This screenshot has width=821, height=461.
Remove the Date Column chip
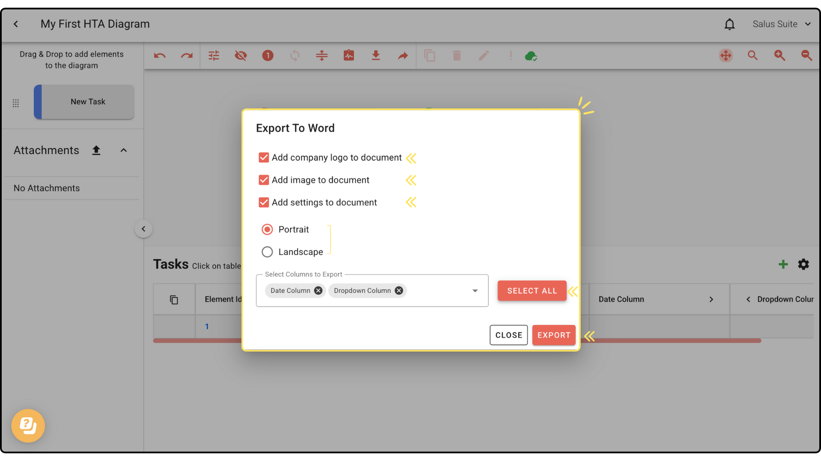click(x=318, y=291)
